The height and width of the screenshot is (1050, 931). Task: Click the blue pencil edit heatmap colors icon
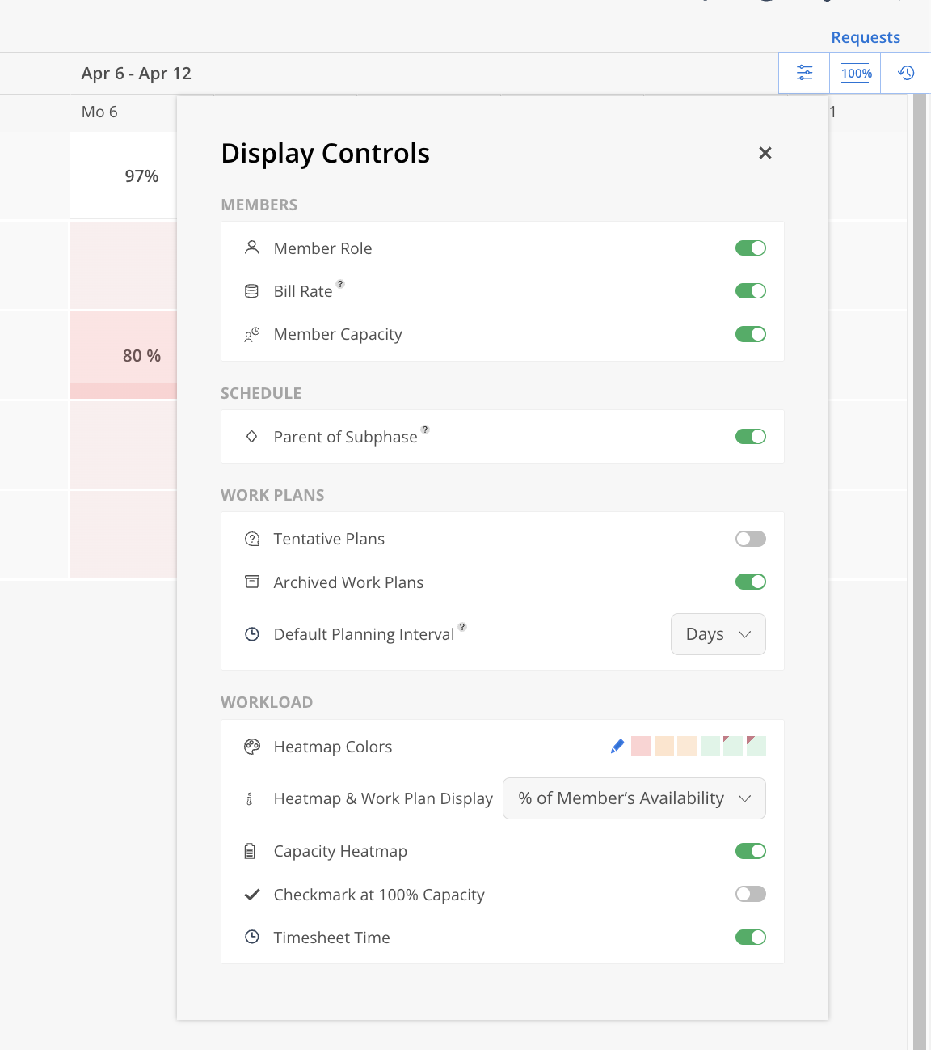tap(617, 746)
